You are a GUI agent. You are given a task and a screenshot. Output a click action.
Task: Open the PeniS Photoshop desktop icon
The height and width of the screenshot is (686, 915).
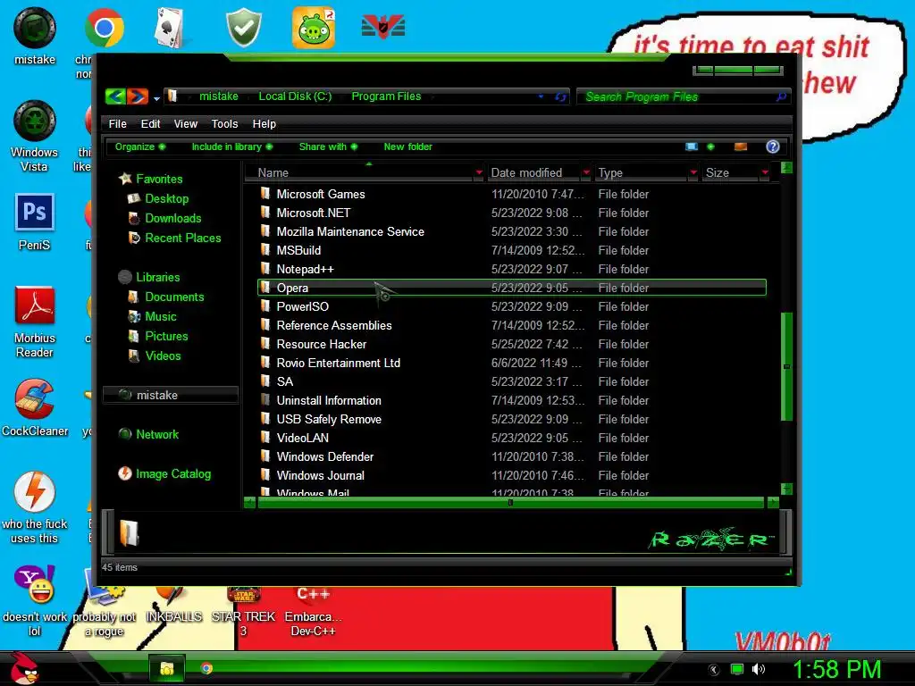point(35,213)
